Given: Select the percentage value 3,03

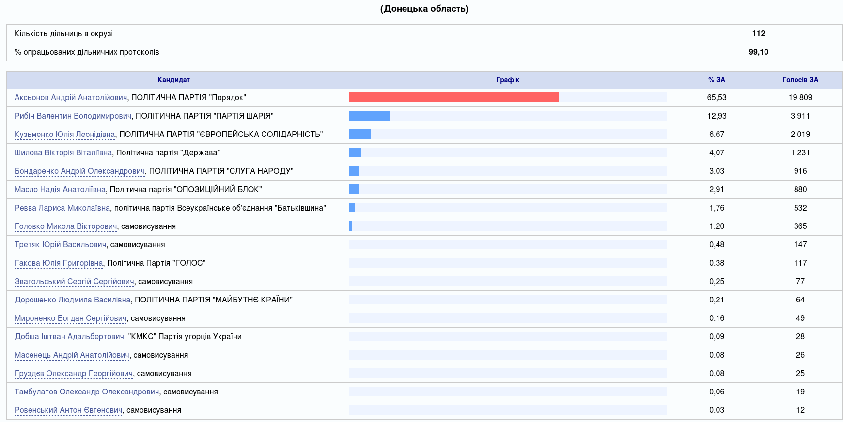Looking at the screenshot, I should [717, 171].
